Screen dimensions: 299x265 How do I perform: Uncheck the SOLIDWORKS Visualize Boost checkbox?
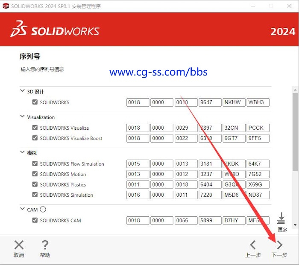pyautogui.click(x=35, y=138)
